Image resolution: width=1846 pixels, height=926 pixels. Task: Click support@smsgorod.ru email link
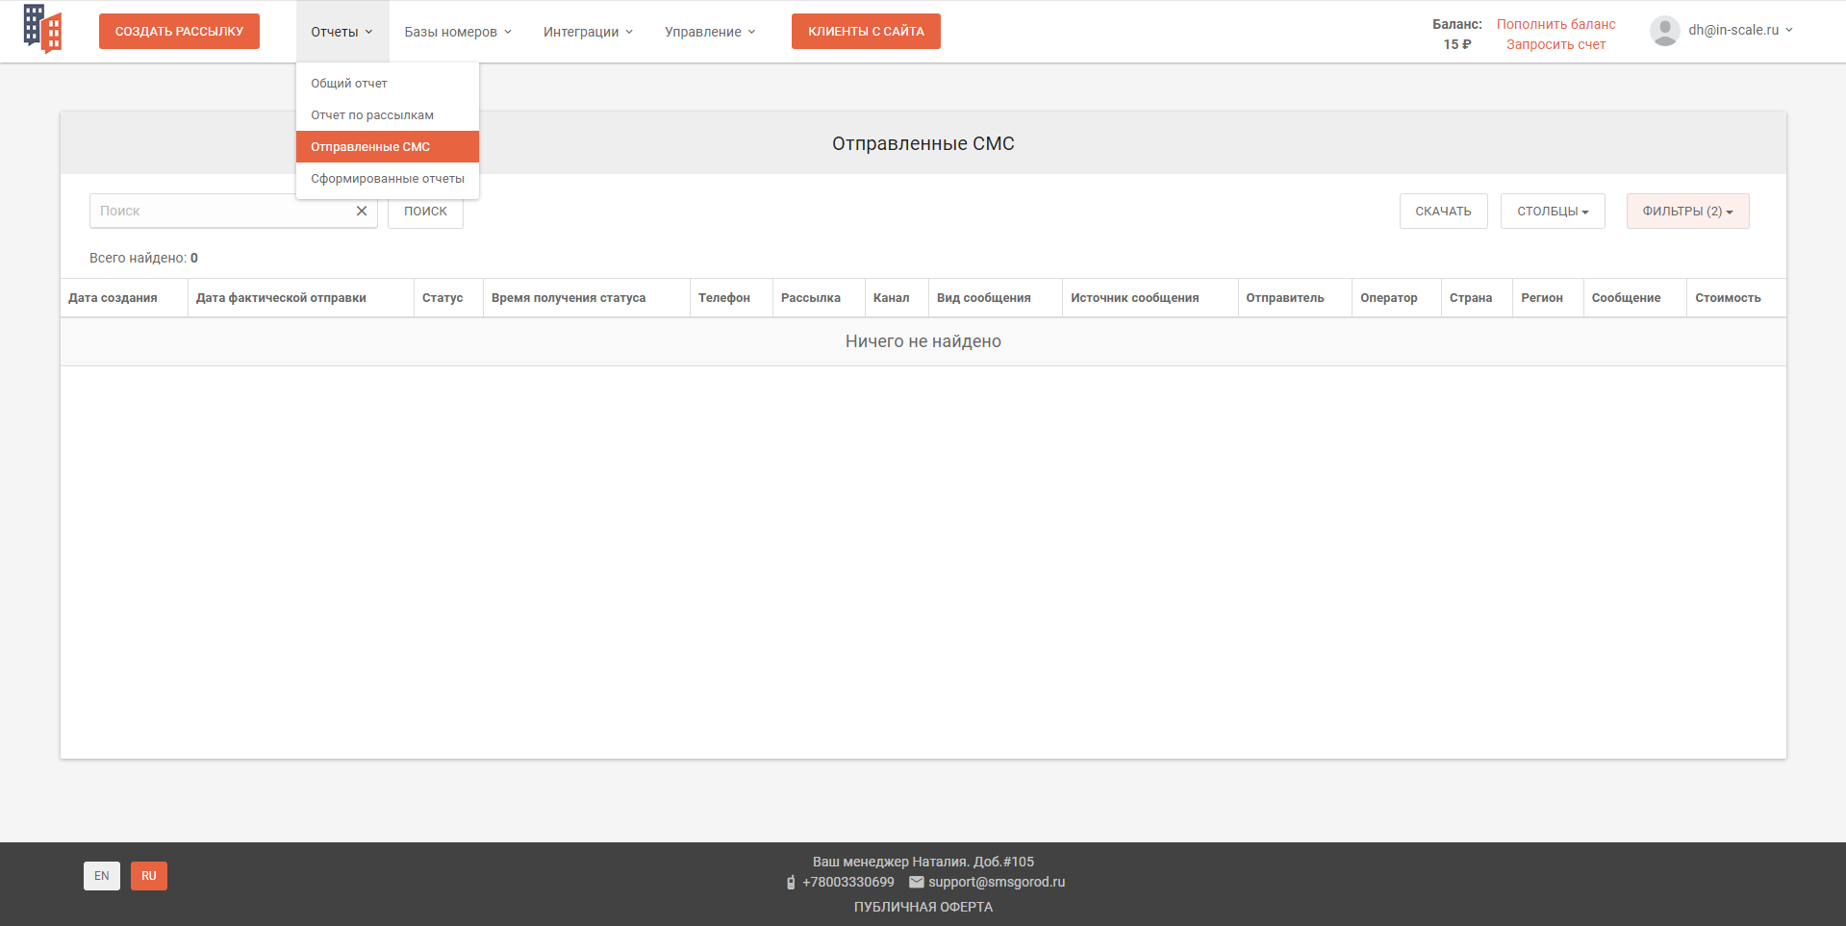997,882
